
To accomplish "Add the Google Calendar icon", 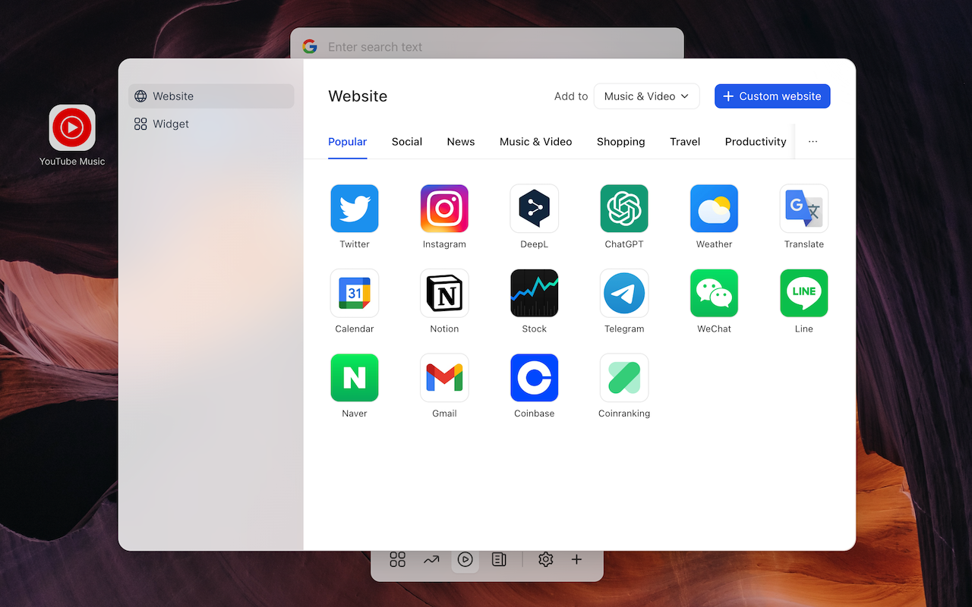I will pos(355,293).
